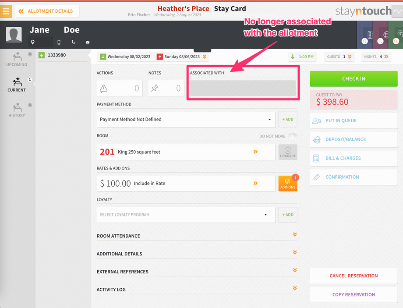Open the Confirmation option
403x308 pixels.
[x=354, y=177]
